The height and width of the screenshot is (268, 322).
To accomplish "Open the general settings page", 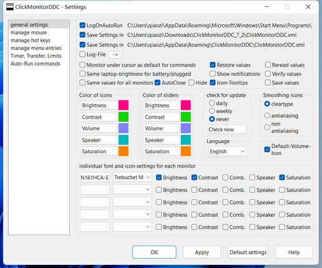I will point(39,25).
